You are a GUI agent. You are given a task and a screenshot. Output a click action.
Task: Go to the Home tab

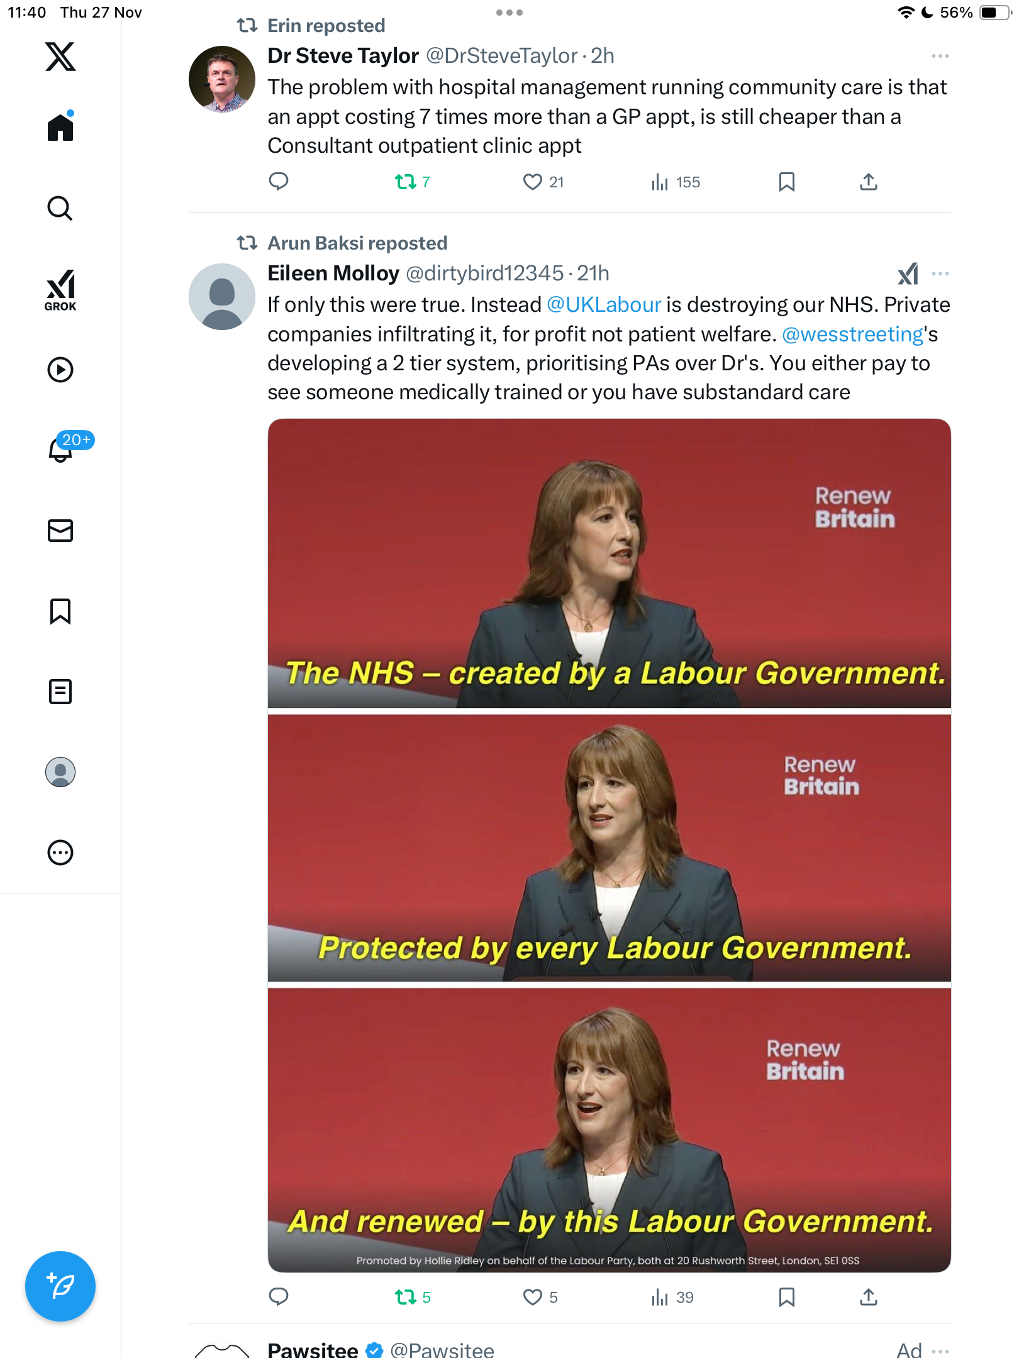60,128
